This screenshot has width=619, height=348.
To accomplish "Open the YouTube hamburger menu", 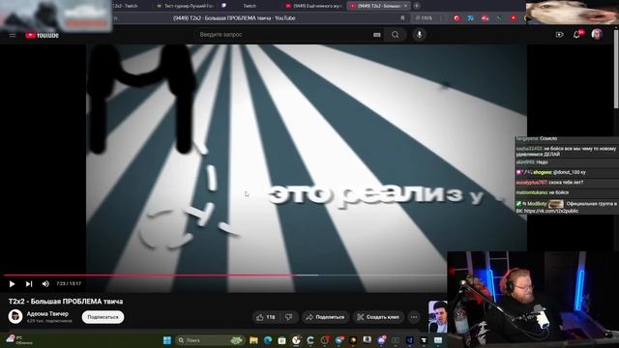I will (13, 35).
